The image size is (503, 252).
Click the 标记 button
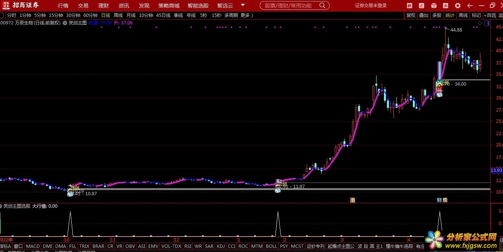tap(476, 15)
